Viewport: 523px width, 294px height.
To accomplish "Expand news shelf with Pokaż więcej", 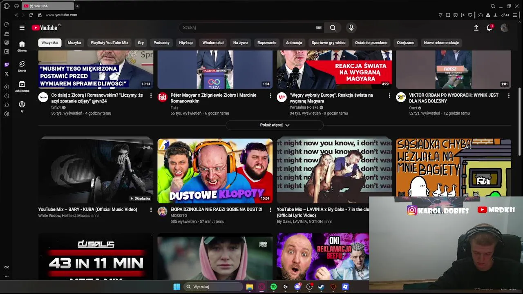I will click(275, 125).
